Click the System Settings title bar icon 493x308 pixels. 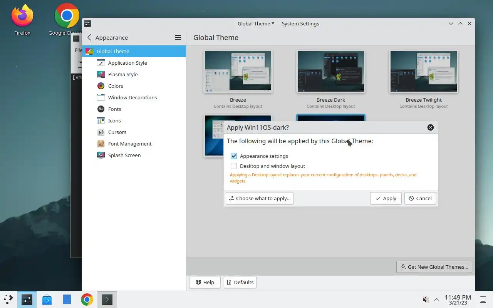tap(87, 23)
